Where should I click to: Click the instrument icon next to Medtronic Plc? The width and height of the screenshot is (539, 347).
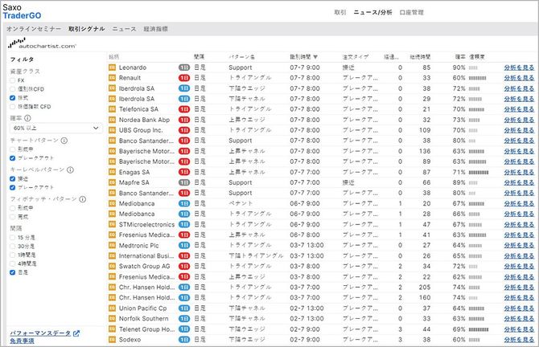pos(112,246)
